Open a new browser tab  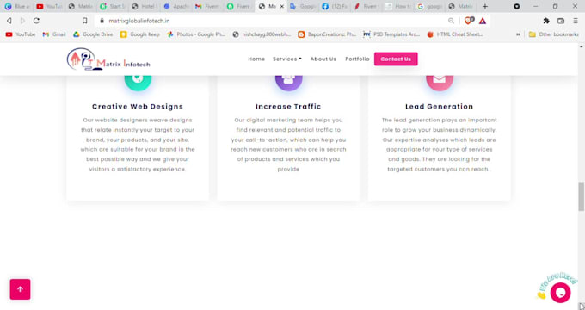click(484, 6)
